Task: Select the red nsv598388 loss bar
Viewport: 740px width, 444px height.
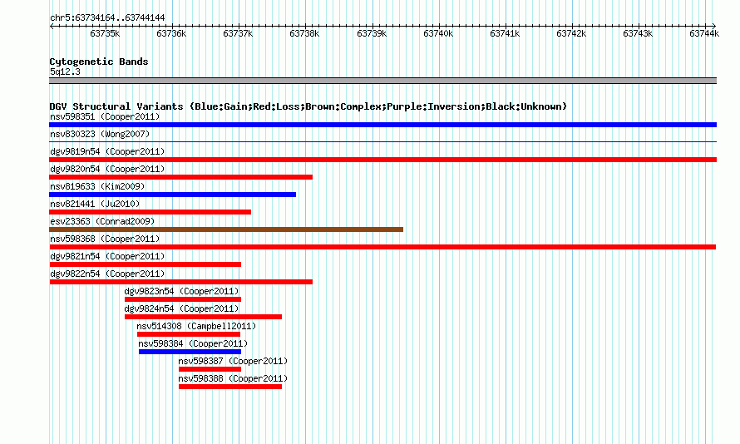Action: (x=229, y=387)
